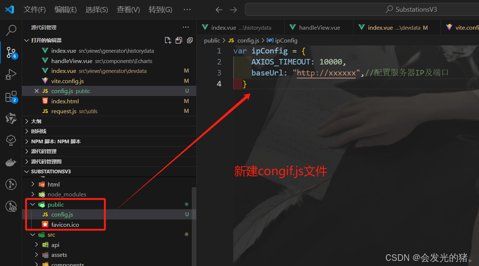Close config.js in open editors list
This screenshot has height=266, width=479.
pos(36,91)
